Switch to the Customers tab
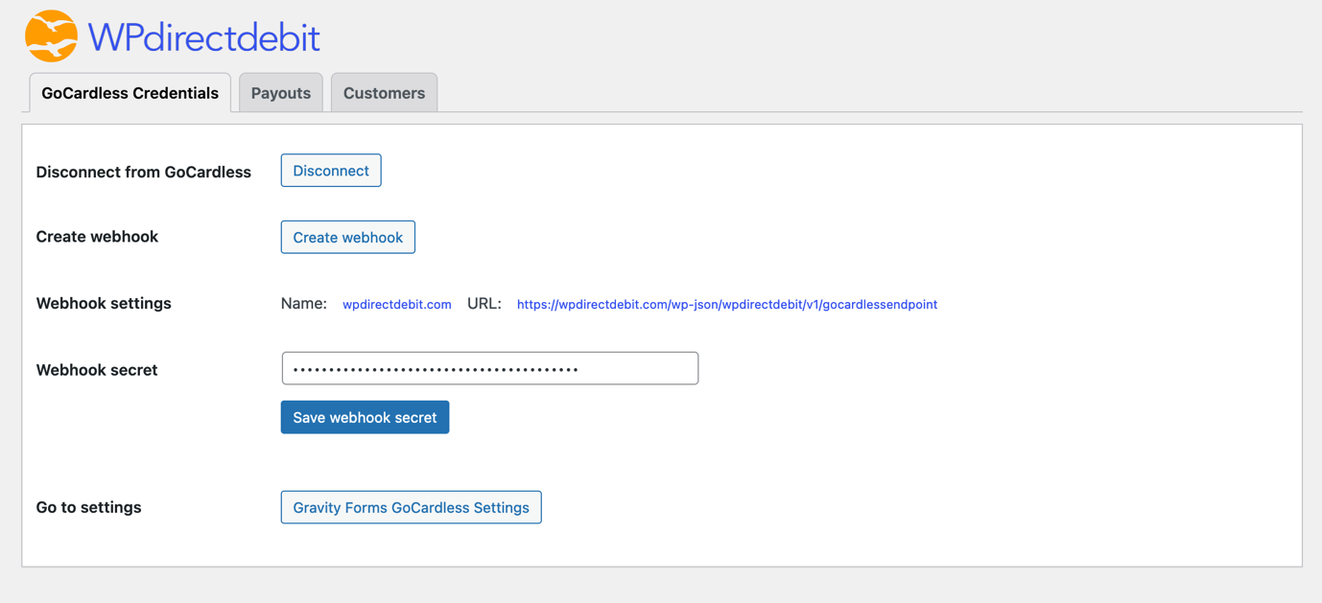 coord(384,93)
